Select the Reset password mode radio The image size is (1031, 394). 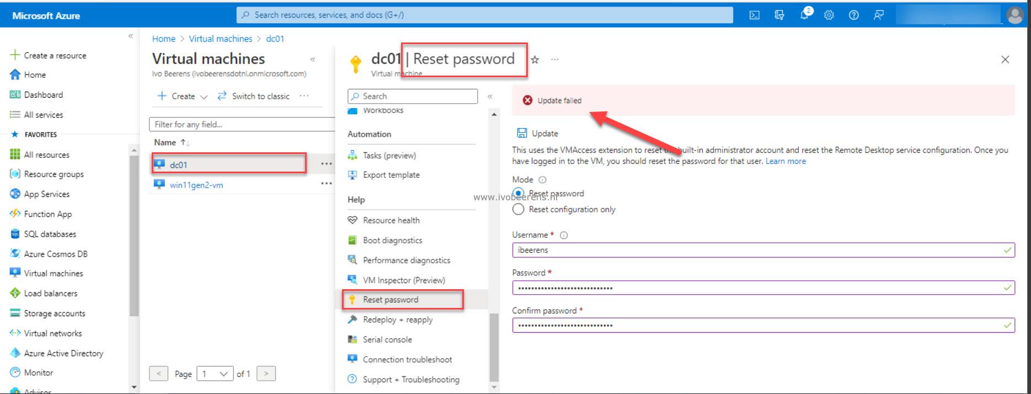pos(518,193)
